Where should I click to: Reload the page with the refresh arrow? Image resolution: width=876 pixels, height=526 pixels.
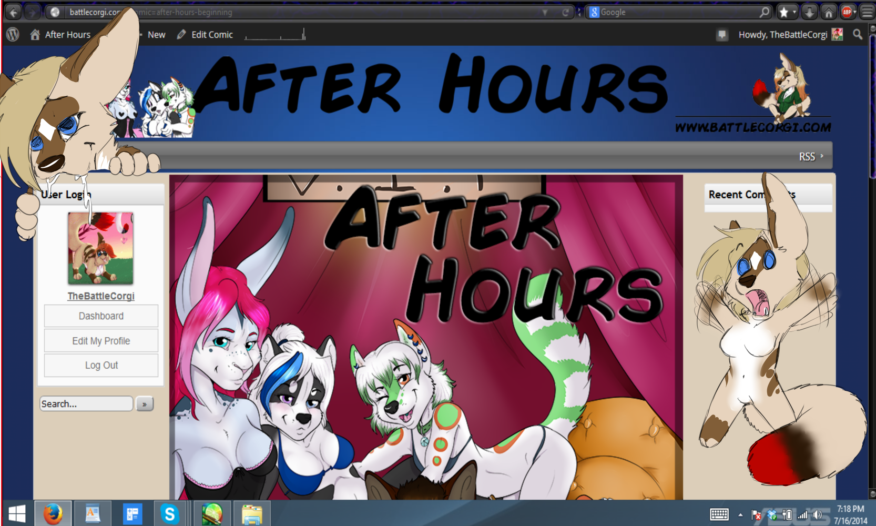566,12
